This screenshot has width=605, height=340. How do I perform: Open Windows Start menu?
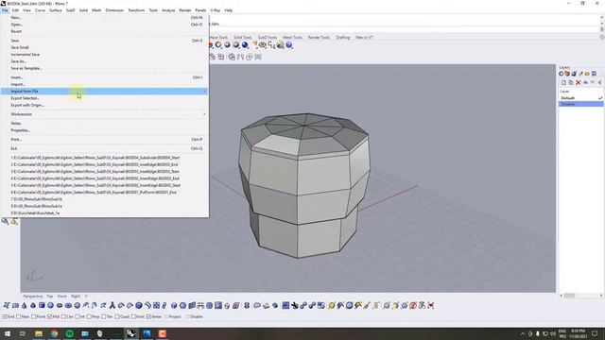click(7, 333)
